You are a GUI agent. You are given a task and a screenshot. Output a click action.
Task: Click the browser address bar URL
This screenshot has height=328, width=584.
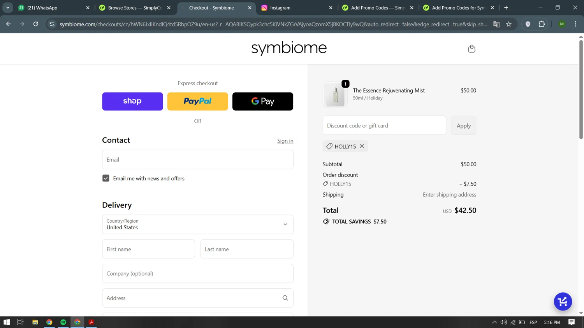tap(273, 24)
